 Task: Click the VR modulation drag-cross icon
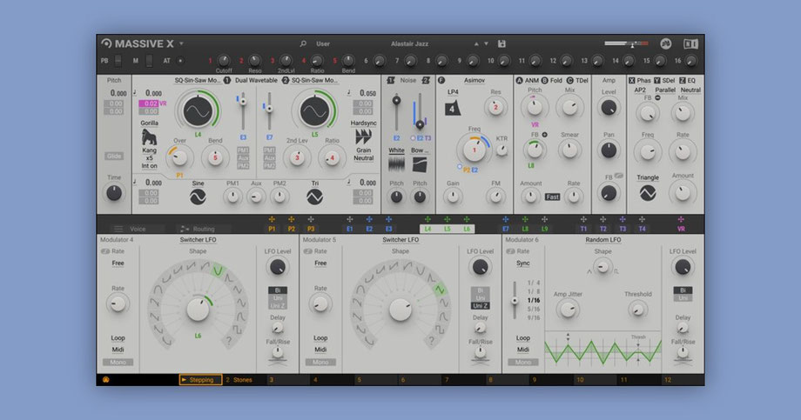pyautogui.click(x=681, y=219)
